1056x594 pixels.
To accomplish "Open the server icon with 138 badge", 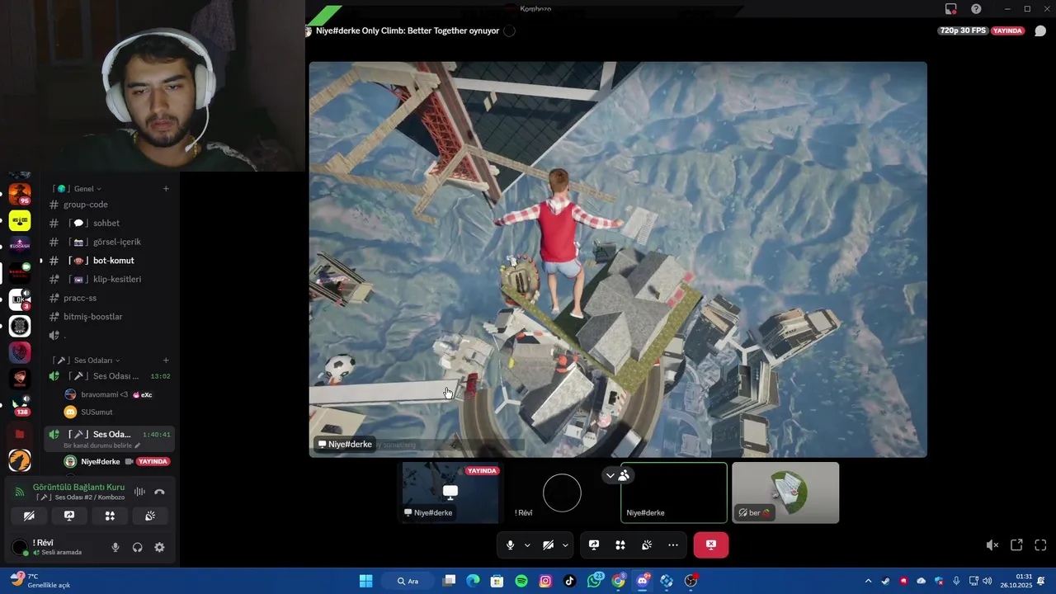I will point(20,404).
